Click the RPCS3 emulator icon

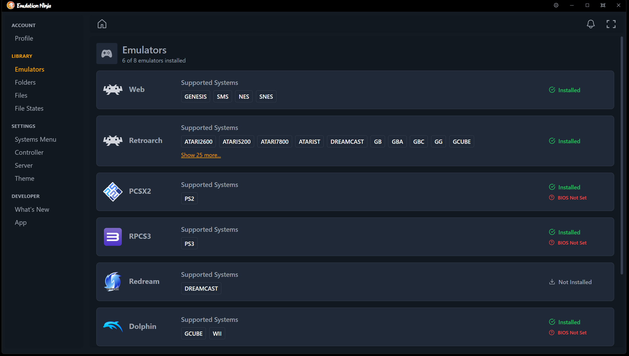tap(112, 237)
